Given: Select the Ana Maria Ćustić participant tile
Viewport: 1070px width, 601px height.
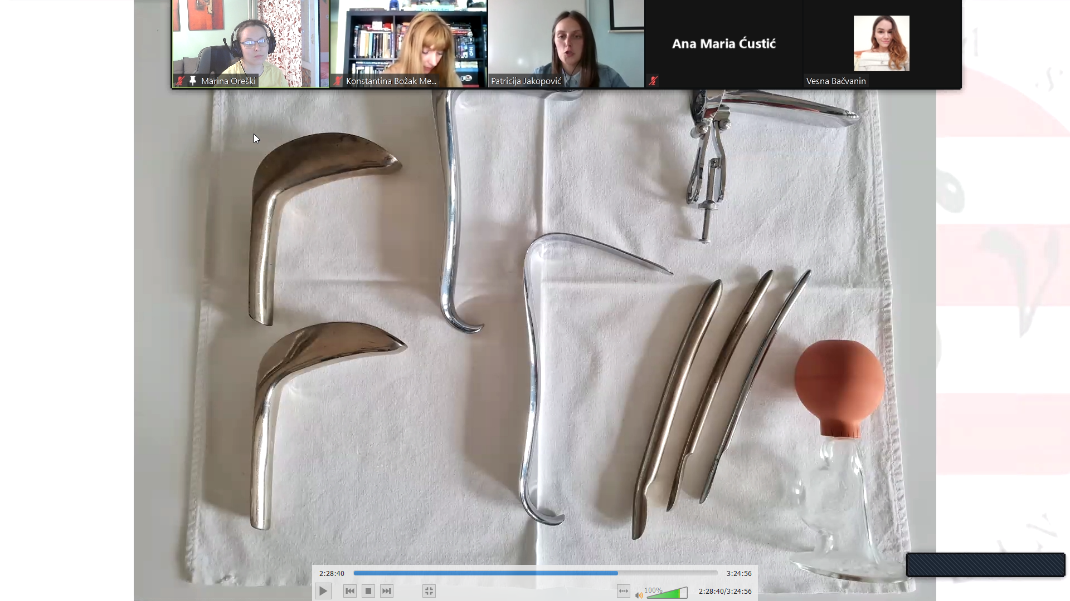Looking at the screenshot, I should coord(724,43).
